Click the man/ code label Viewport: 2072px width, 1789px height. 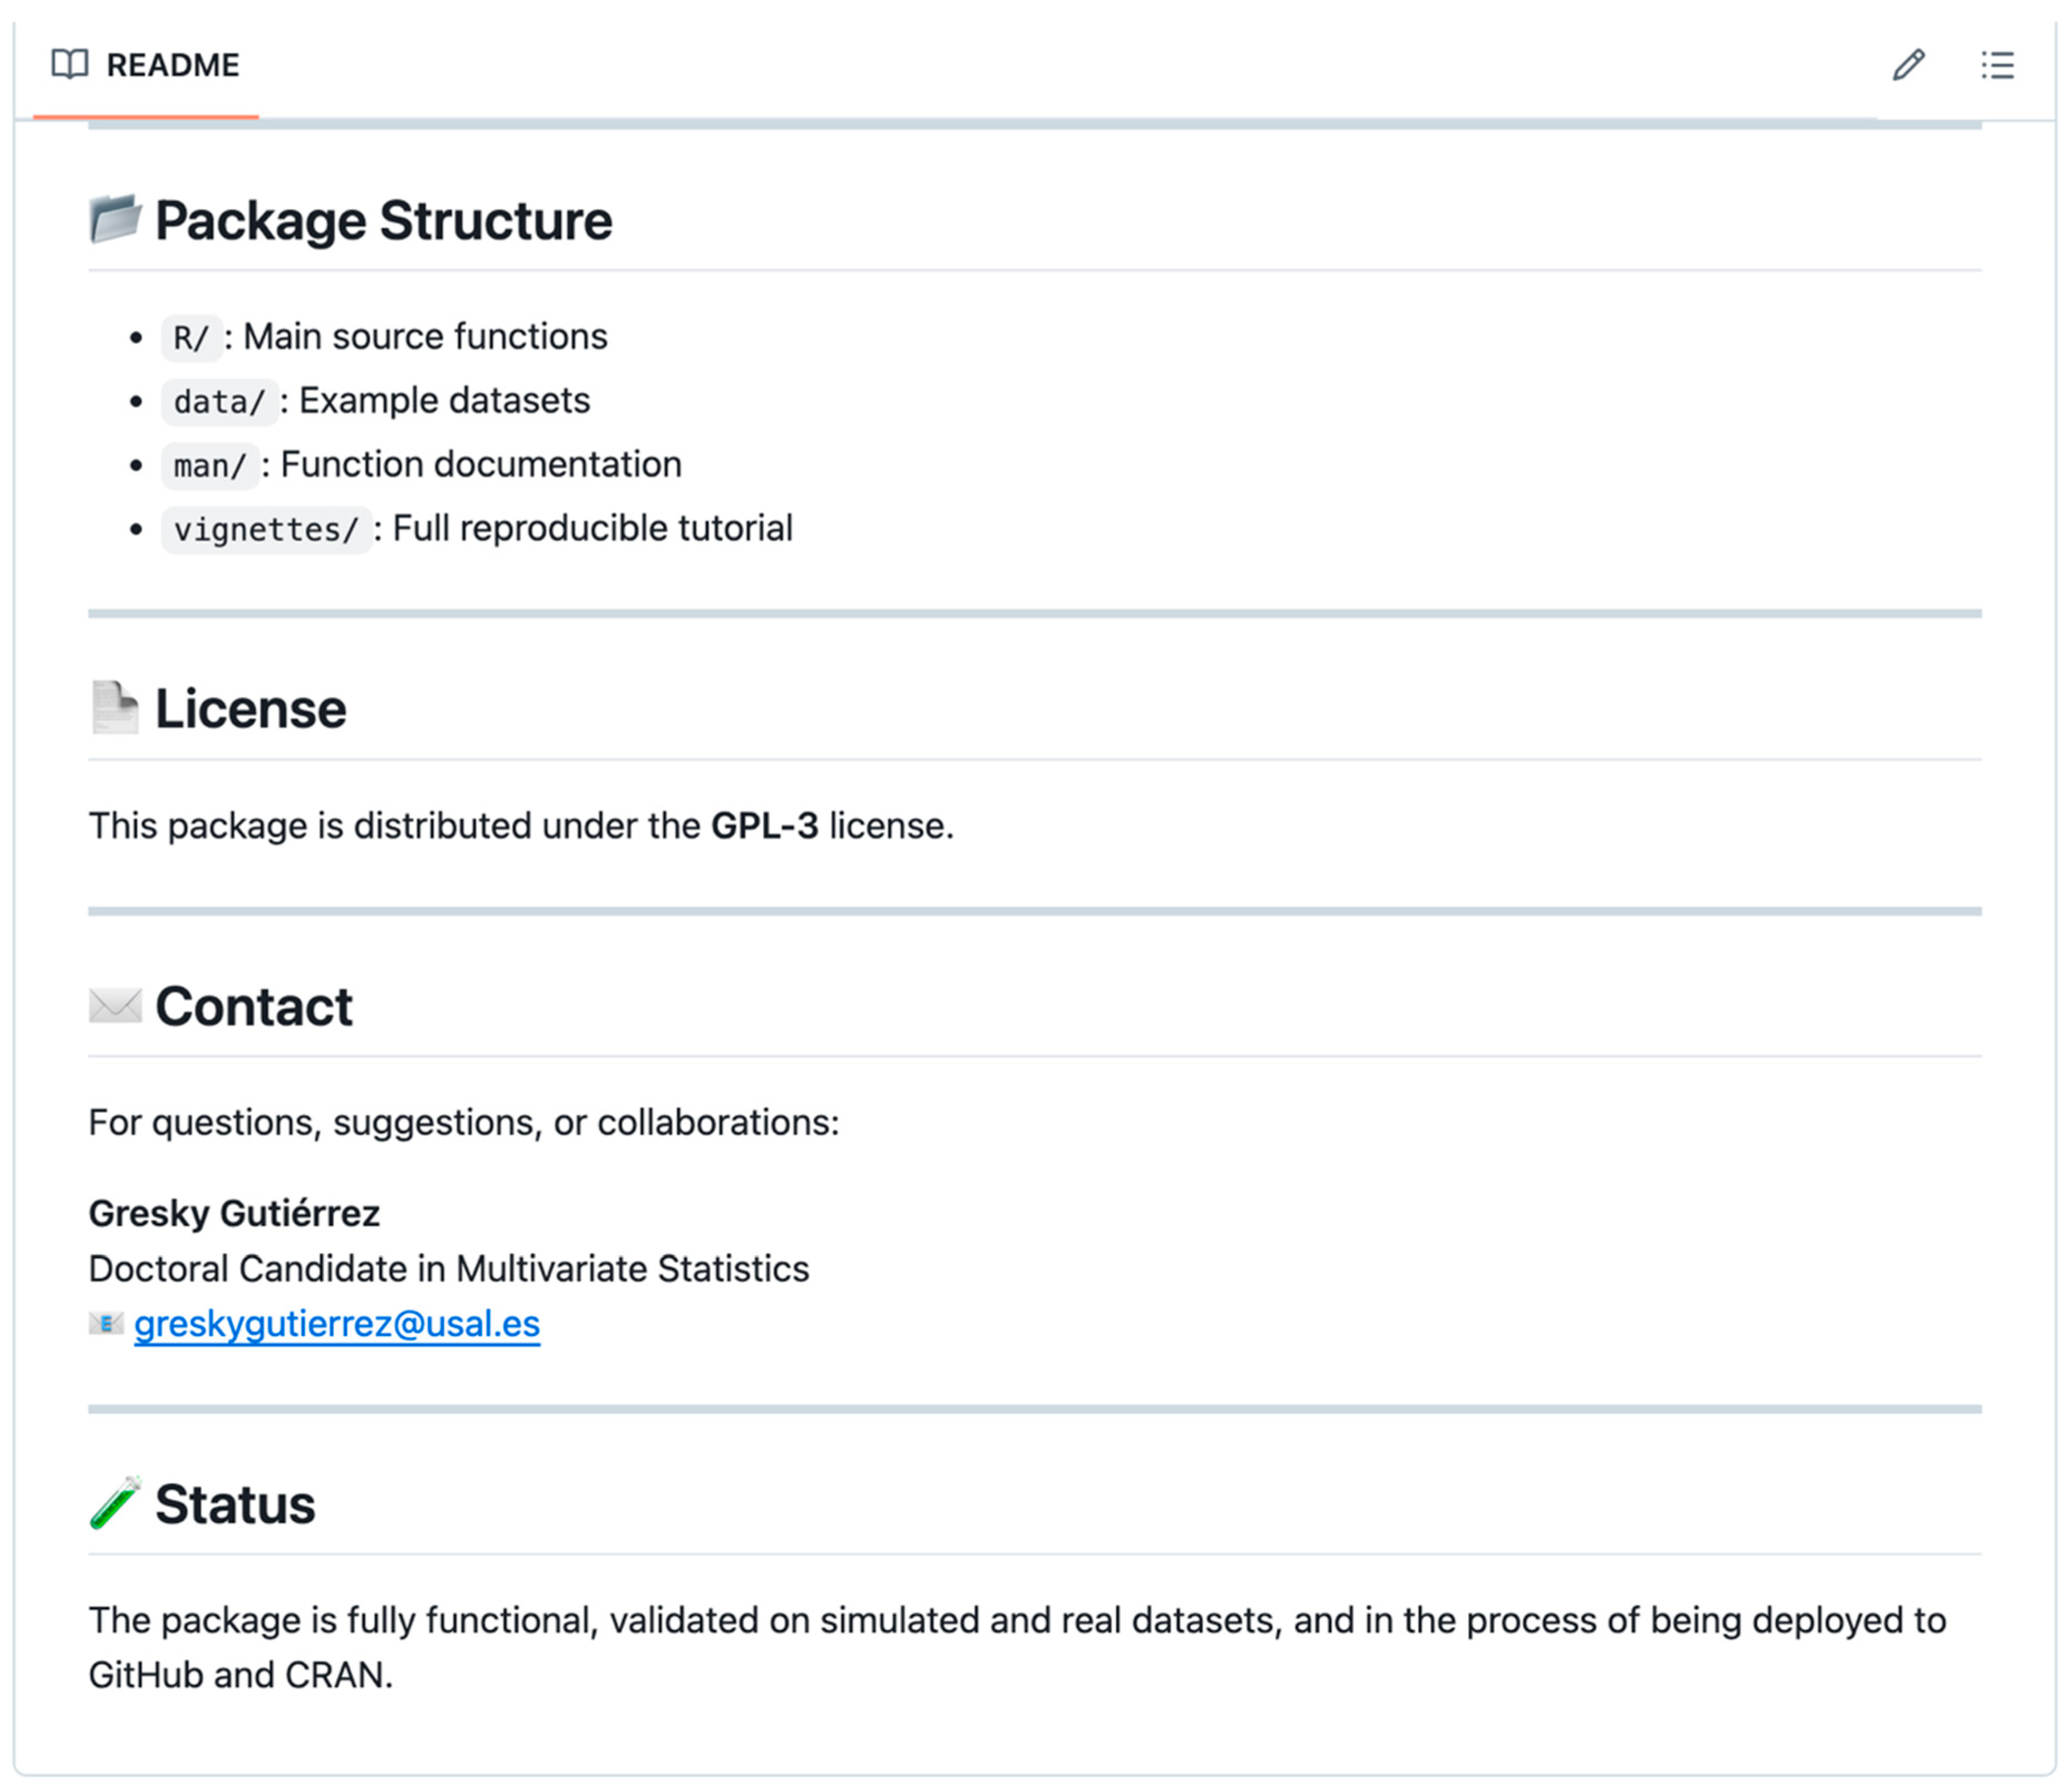click(209, 466)
